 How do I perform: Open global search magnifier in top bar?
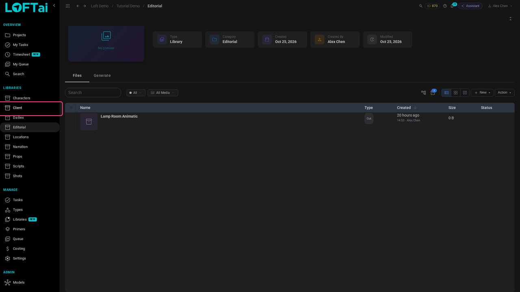tap(420, 6)
